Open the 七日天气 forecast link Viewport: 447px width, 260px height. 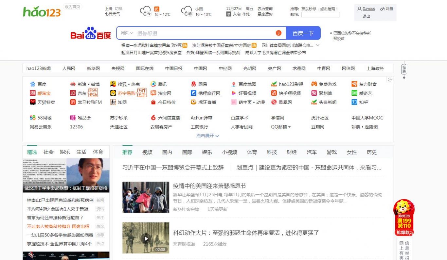[x=112, y=14]
